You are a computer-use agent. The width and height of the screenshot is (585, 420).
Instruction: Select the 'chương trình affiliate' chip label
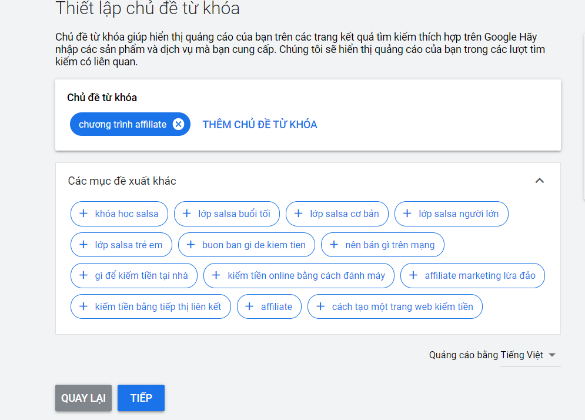122,125
